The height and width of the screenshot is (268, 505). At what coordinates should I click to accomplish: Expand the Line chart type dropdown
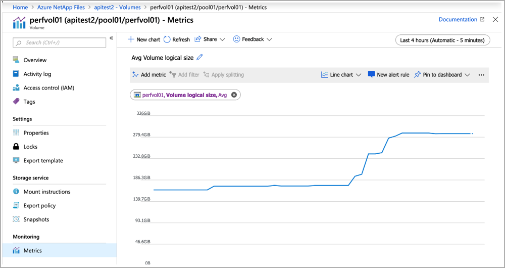(x=341, y=75)
